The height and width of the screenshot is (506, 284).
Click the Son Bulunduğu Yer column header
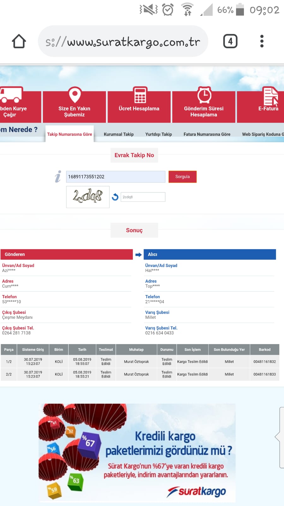(229, 349)
